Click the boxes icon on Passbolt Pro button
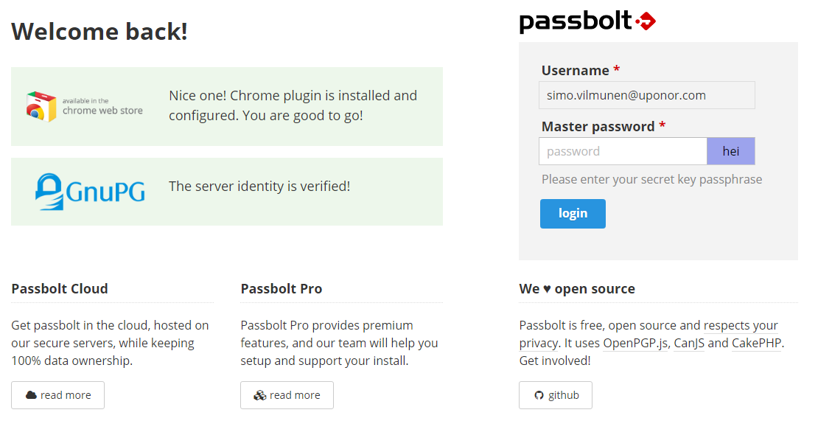832x435 pixels. point(260,395)
